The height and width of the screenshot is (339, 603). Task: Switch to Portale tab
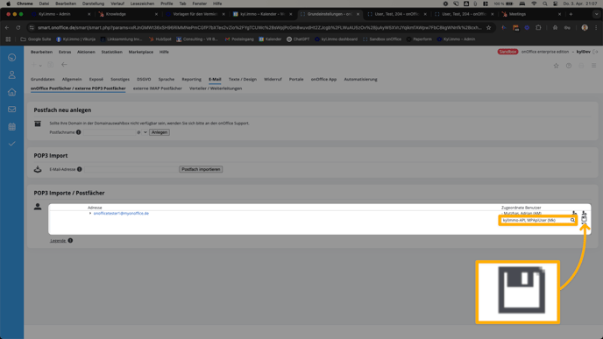tap(296, 79)
